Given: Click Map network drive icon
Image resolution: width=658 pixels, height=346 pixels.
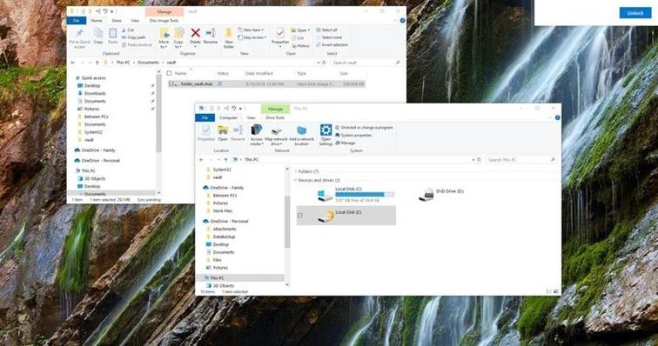Looking at the screenshot, I should click(276, 135).
